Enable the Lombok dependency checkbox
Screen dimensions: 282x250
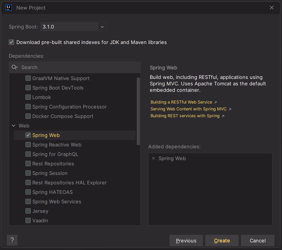[28, 97]
